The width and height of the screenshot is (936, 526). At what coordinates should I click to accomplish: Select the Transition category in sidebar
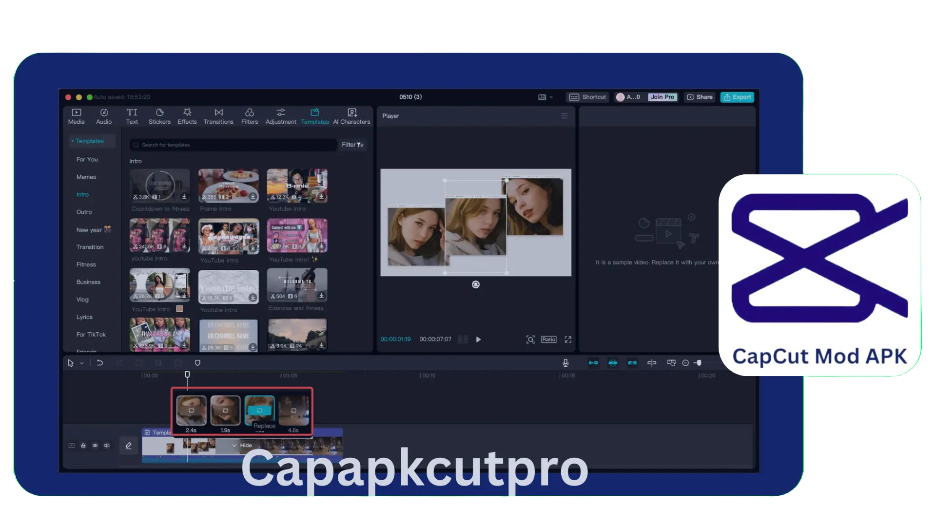(90, 247)
